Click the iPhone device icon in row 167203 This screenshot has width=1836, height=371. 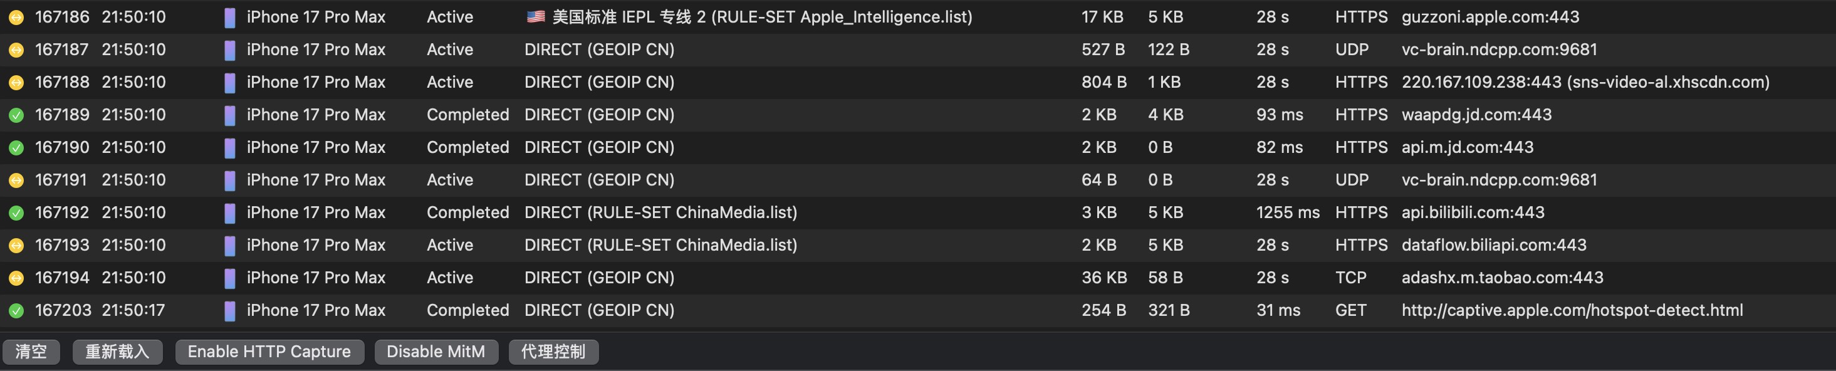229,311
